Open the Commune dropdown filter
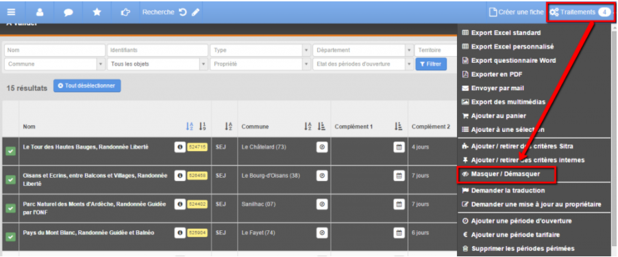Viewport: 618px width, 257px height. click(55, 64)
